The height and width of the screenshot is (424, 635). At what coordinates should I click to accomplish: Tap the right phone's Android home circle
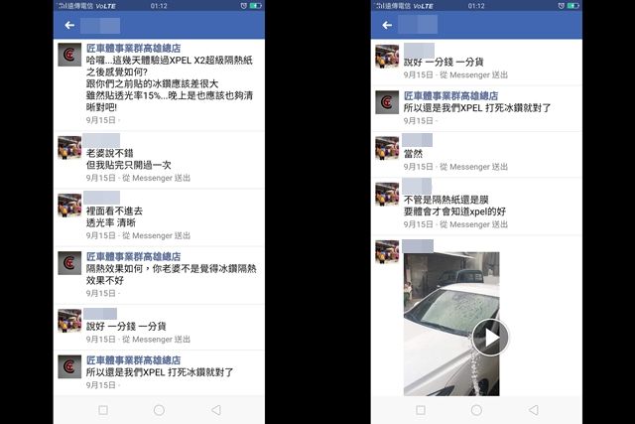coord(476,410)
